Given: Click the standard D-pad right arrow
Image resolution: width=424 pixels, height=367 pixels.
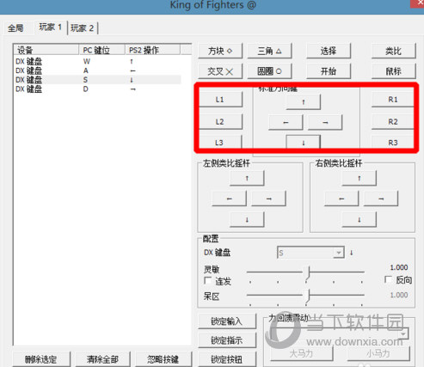Looking at the screenshot, I should coord(325,122).
